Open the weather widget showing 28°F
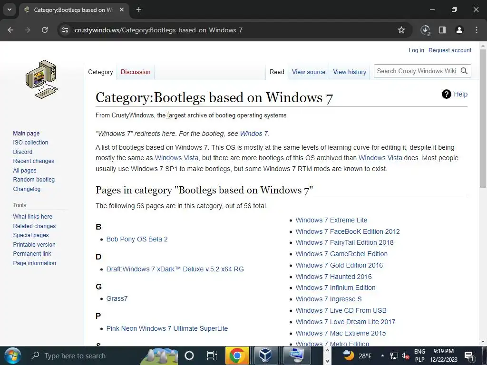This screenshot has height=365, width=487. (357, 355)
